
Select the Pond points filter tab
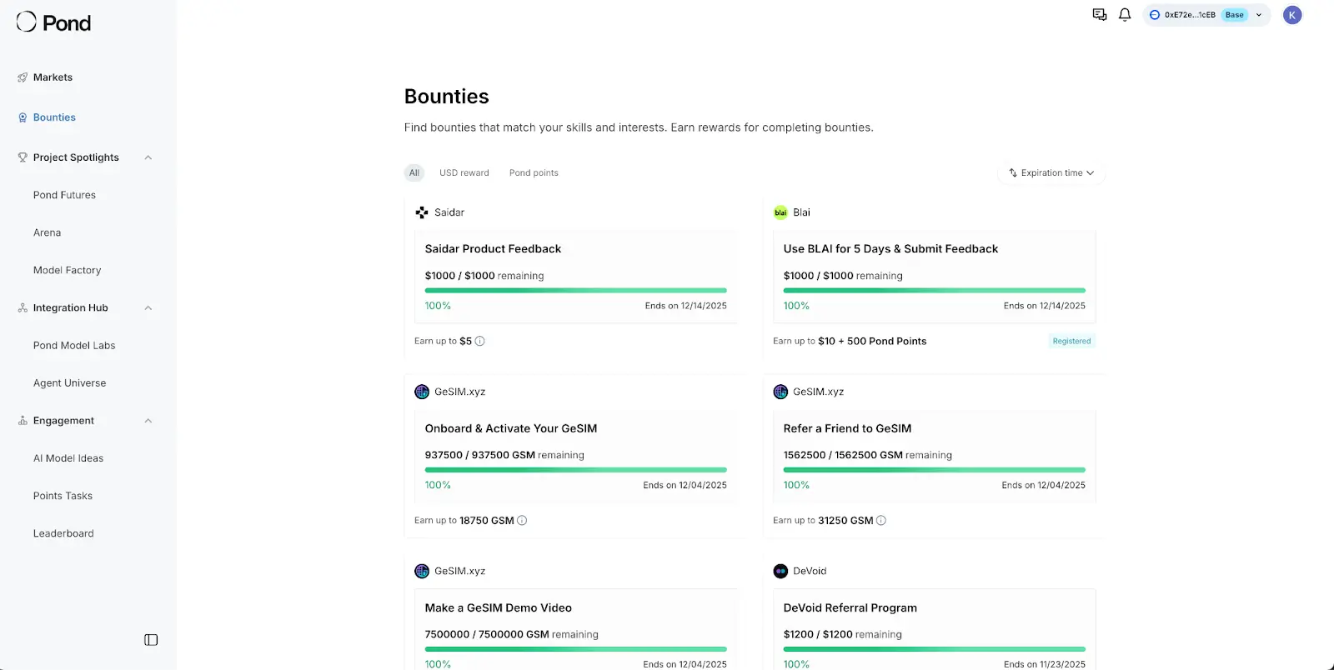[x=534, y=173]
